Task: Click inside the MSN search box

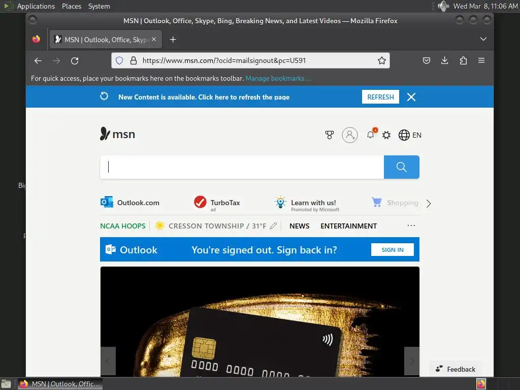Action: click(x=242, y=167)
